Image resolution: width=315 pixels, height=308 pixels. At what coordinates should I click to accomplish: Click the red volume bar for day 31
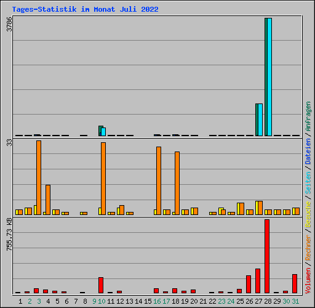point(295,284)
